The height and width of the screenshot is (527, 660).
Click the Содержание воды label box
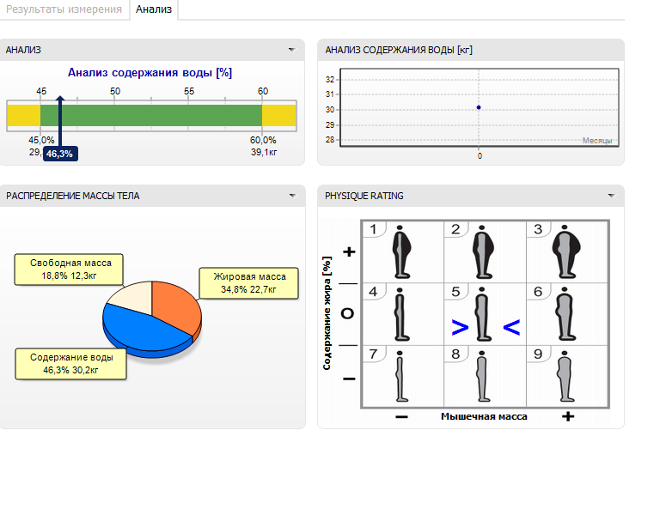tap(71, 363)
